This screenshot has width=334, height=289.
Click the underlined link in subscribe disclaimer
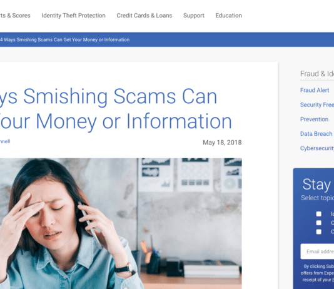(x=333, y=280)
